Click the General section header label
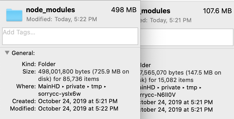The height and width of the screenshot is (119, 234). pyautogui.click(x=23, y=53)
